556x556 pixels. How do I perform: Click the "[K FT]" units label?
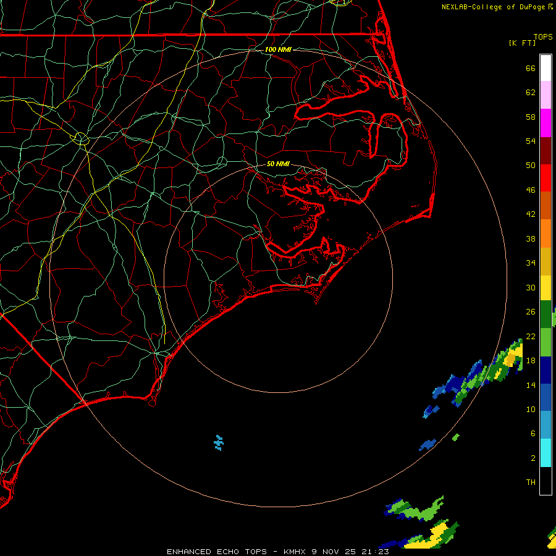tap(522, 43)
